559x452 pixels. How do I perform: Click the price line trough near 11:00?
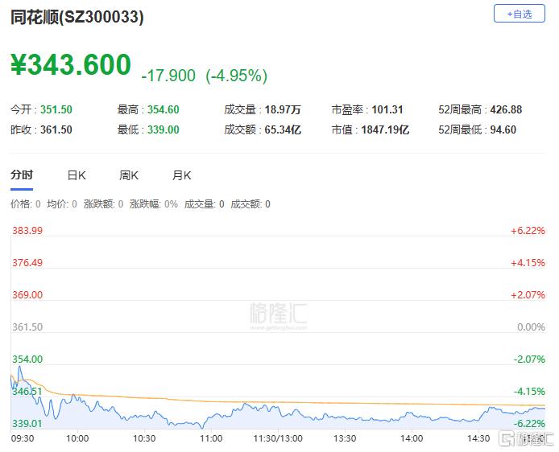pos(202,427)
